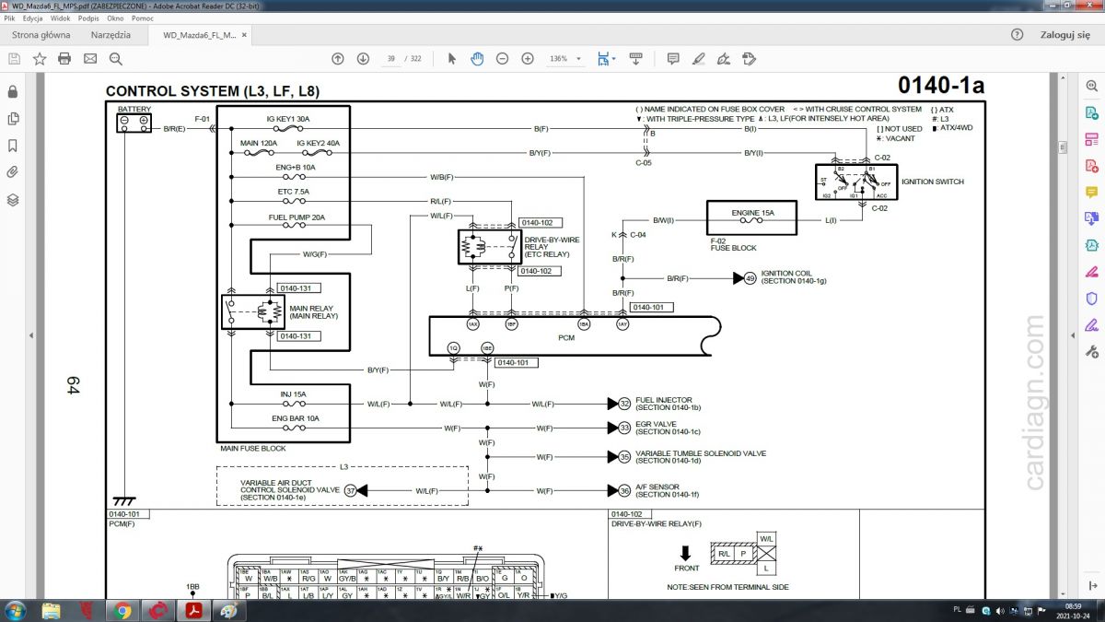Open the Widok menu
This screenshot has height=622, width=1105.
point(60,18)
